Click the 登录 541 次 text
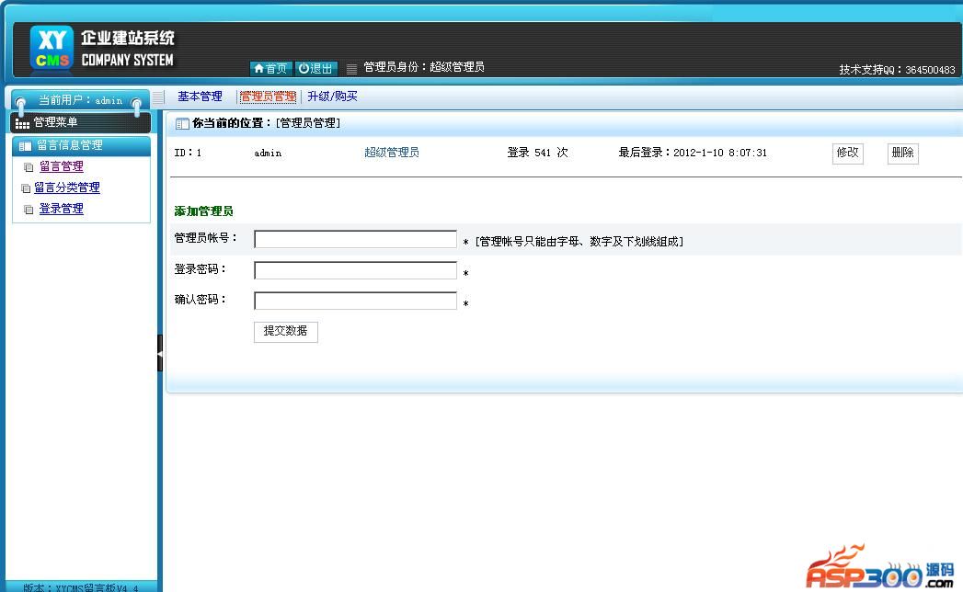963x592 pixels. (537, 153)
